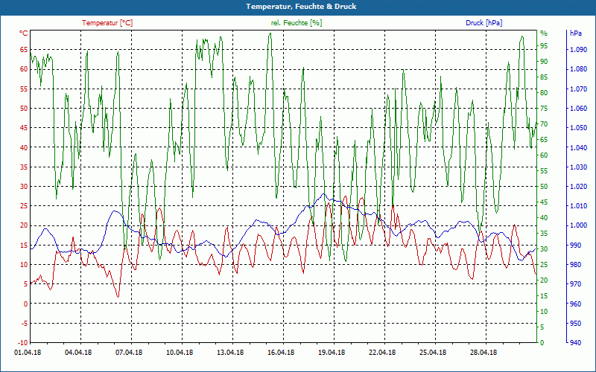Select the '04.04.18' date axis label

[78, 352]
